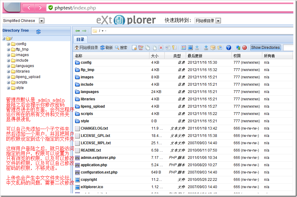Open the lipeng_upload folder in file list
Image resolution: width=297 pixels, height=197 pixels.
point(93,106)
